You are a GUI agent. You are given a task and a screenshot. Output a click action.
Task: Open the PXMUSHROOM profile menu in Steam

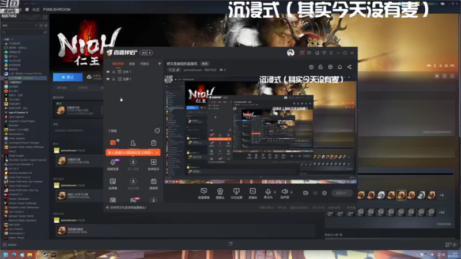(56, 9)
